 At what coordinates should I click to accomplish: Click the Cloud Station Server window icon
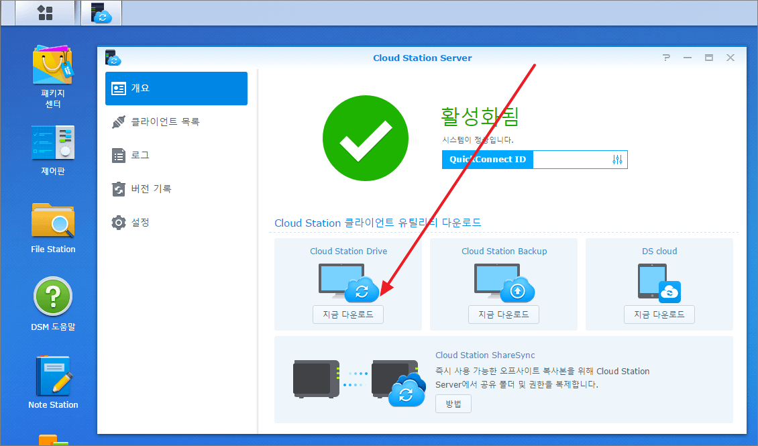tap(113, 58)
